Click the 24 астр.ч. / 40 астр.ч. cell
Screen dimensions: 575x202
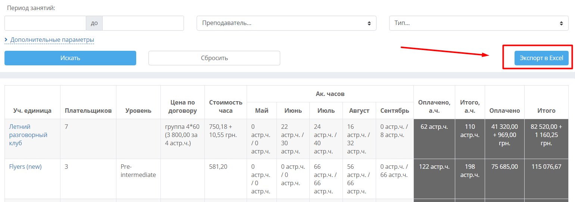point(326,139)
